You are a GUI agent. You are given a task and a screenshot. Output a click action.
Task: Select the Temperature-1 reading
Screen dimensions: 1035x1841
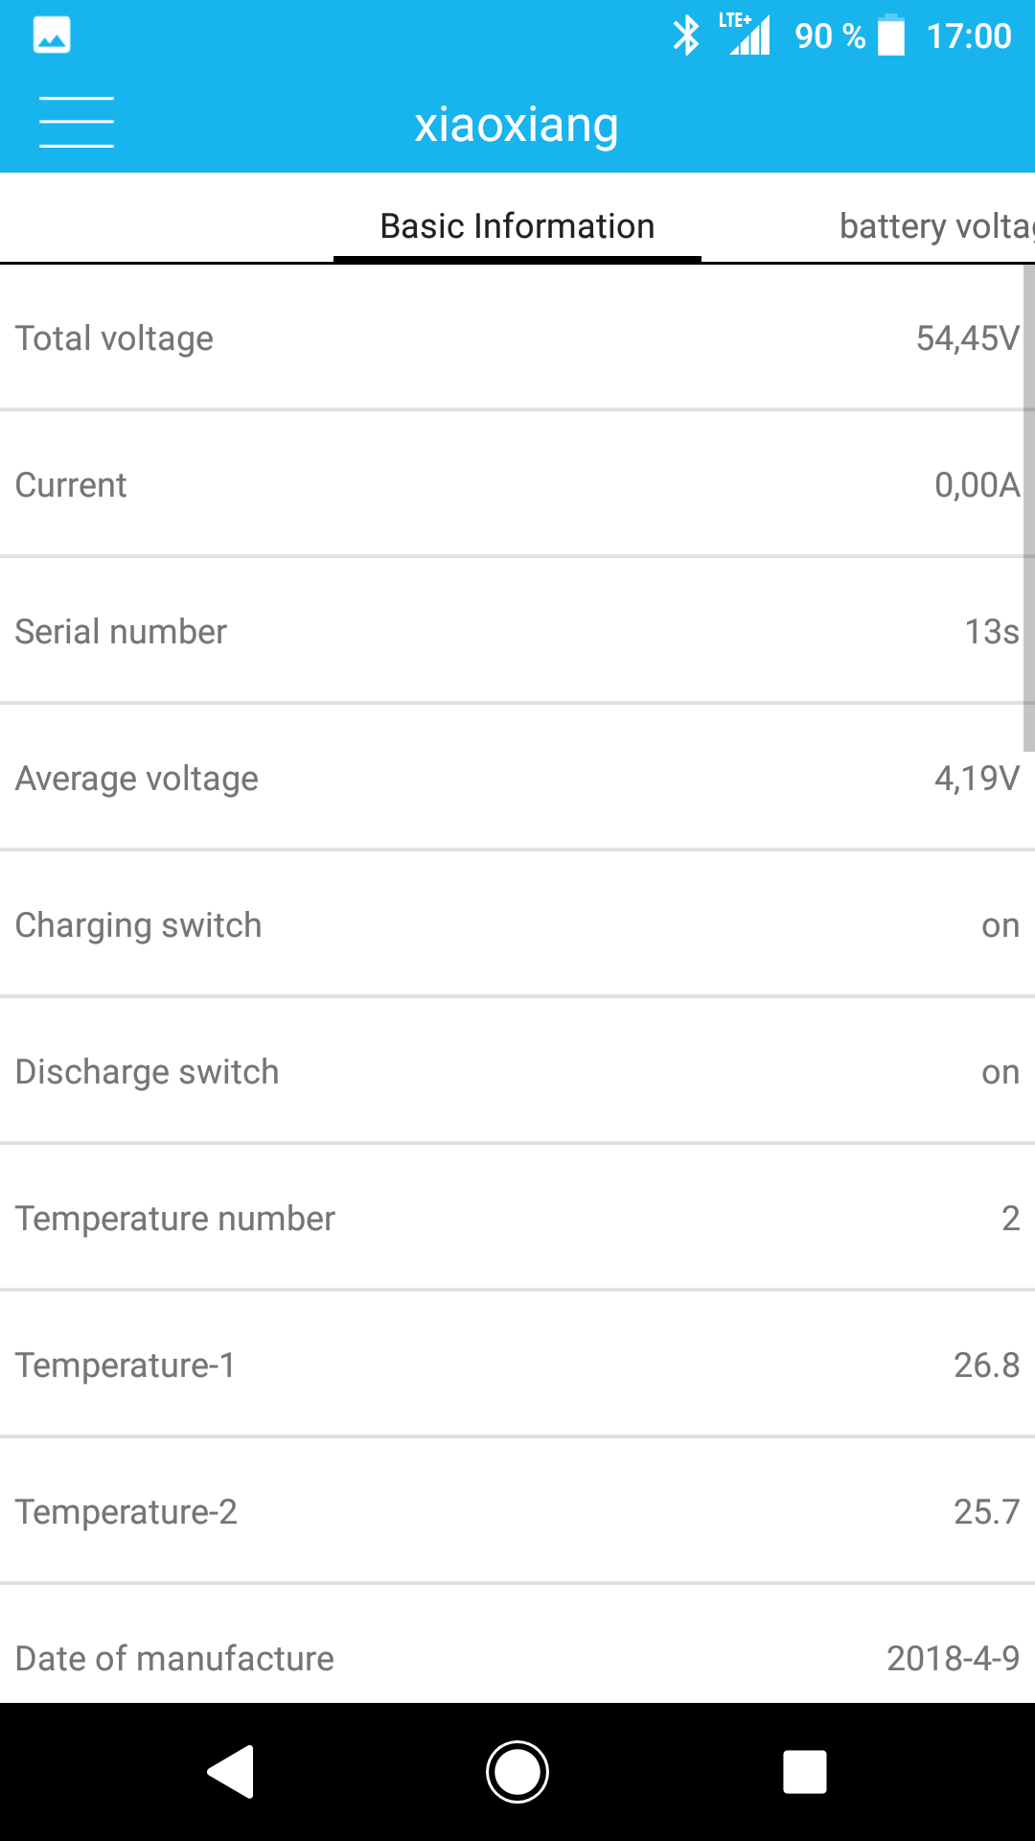click(x=517, y=1365)
